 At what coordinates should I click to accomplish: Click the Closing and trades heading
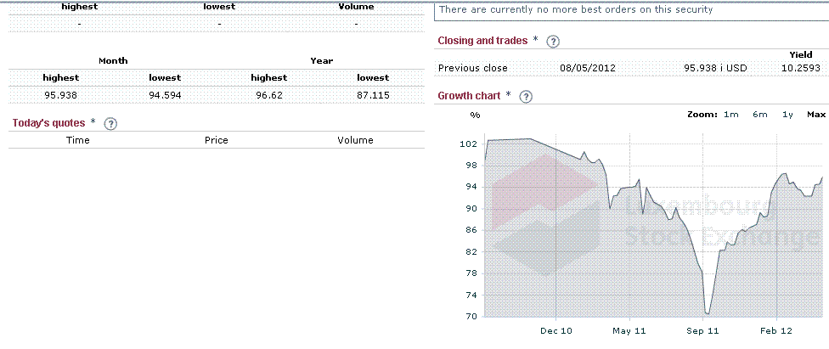click(482, 41)
